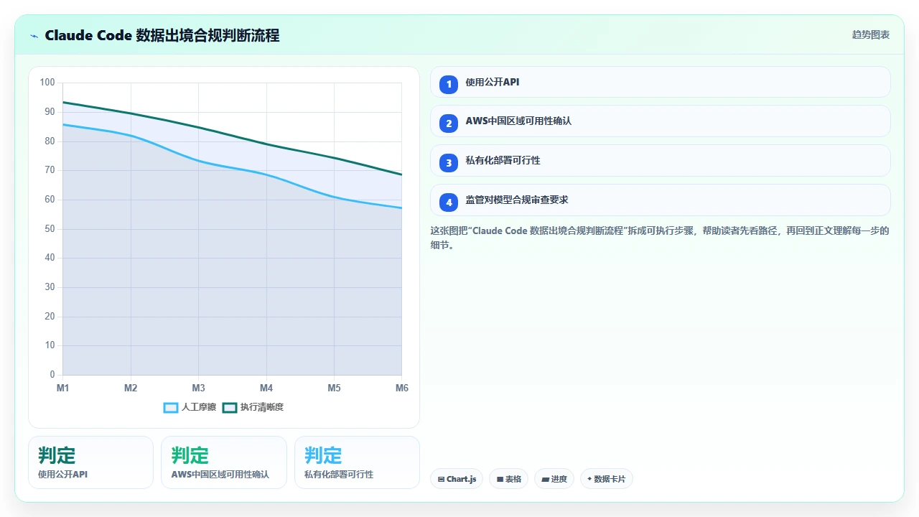Click the M3 x-axis label

pyautogui.click(x=198, y=388)
